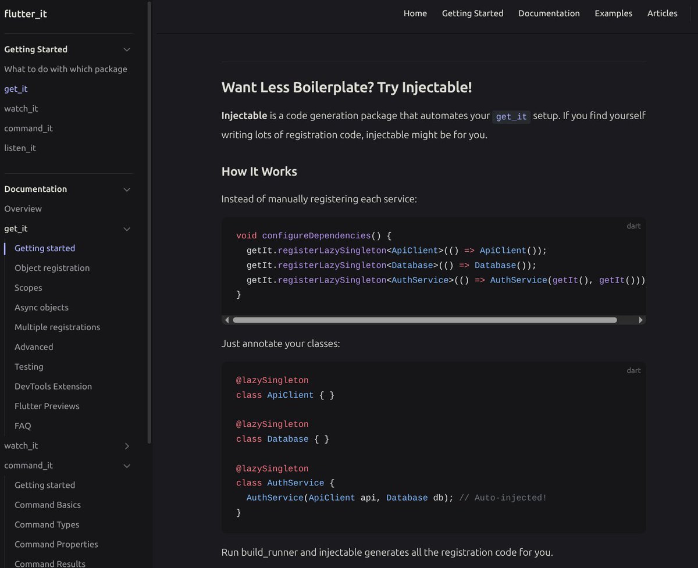This screenshot has height=568, width=698.
Task: Open command_it Getting started page
Action: (45, 485)
